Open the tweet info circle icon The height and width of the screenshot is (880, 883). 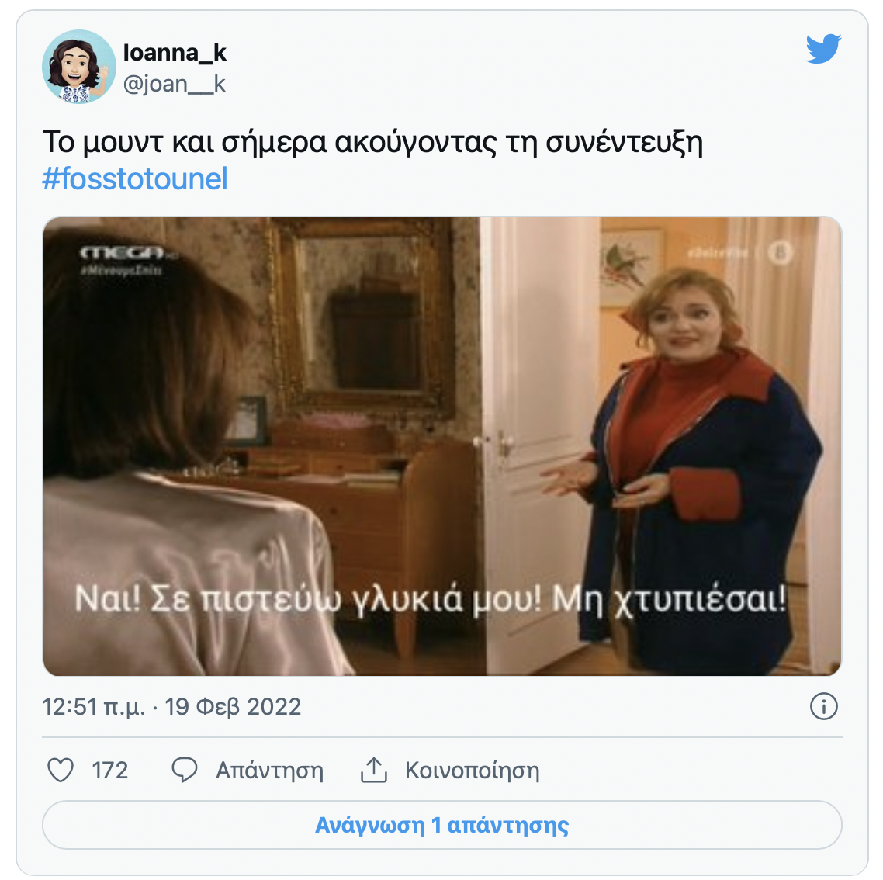pos(824,706)
